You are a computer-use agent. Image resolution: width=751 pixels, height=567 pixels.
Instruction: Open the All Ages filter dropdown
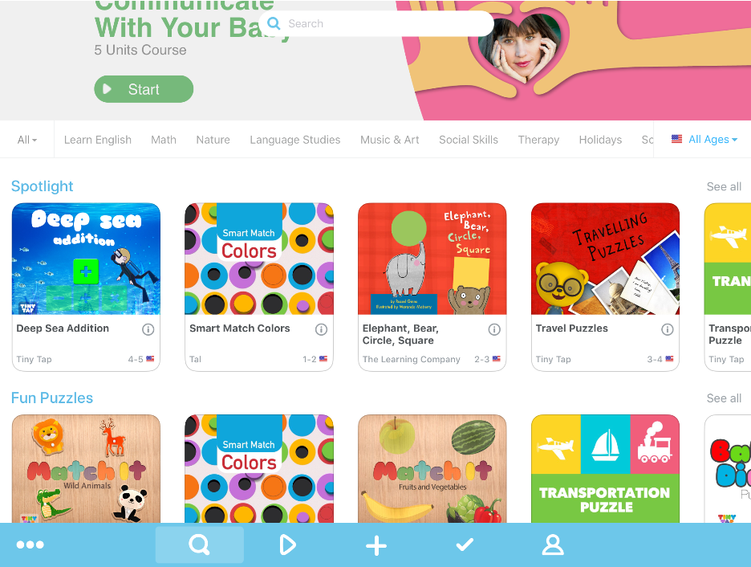pos(704,140)
